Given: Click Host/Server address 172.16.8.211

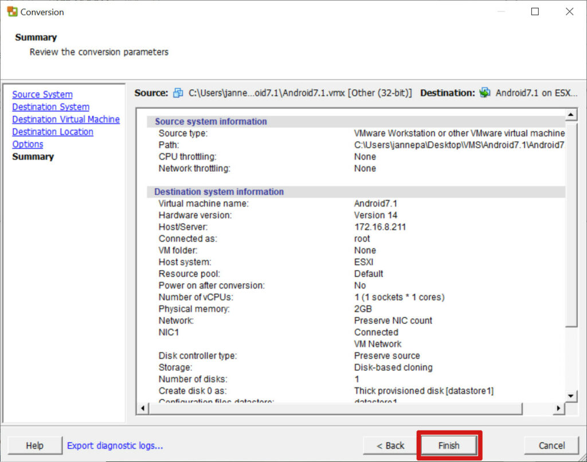Looking at the screenshot, I should [380, 227].
